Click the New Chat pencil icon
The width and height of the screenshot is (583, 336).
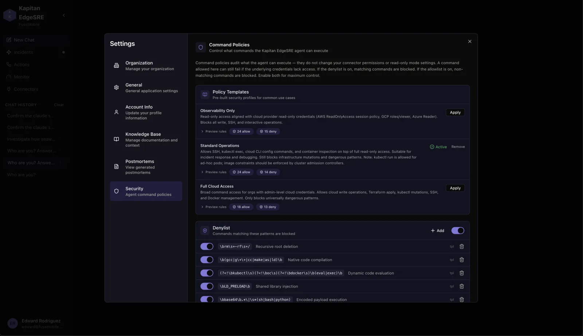point(9,40)
